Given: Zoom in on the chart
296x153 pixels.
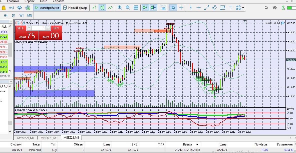Looking at the screenshot, I should coord(120,8).
